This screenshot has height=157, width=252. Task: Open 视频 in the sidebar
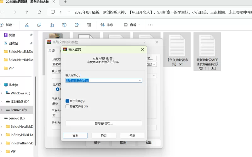point(12,35)
